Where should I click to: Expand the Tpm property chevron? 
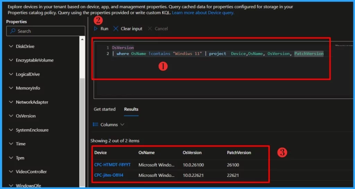11,157
